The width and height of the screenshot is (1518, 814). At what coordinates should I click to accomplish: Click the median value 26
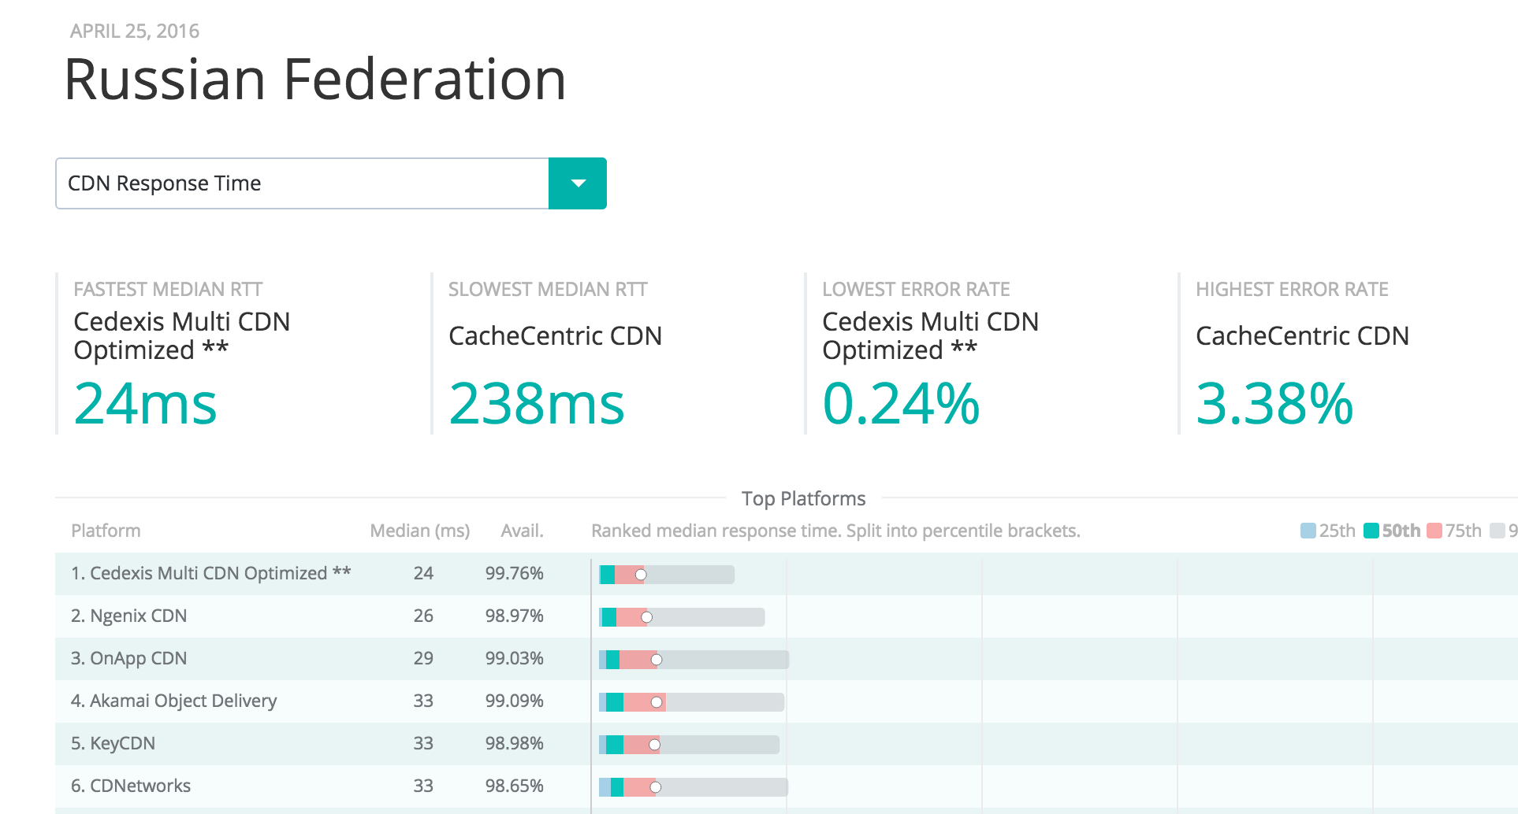coord(423,616)
